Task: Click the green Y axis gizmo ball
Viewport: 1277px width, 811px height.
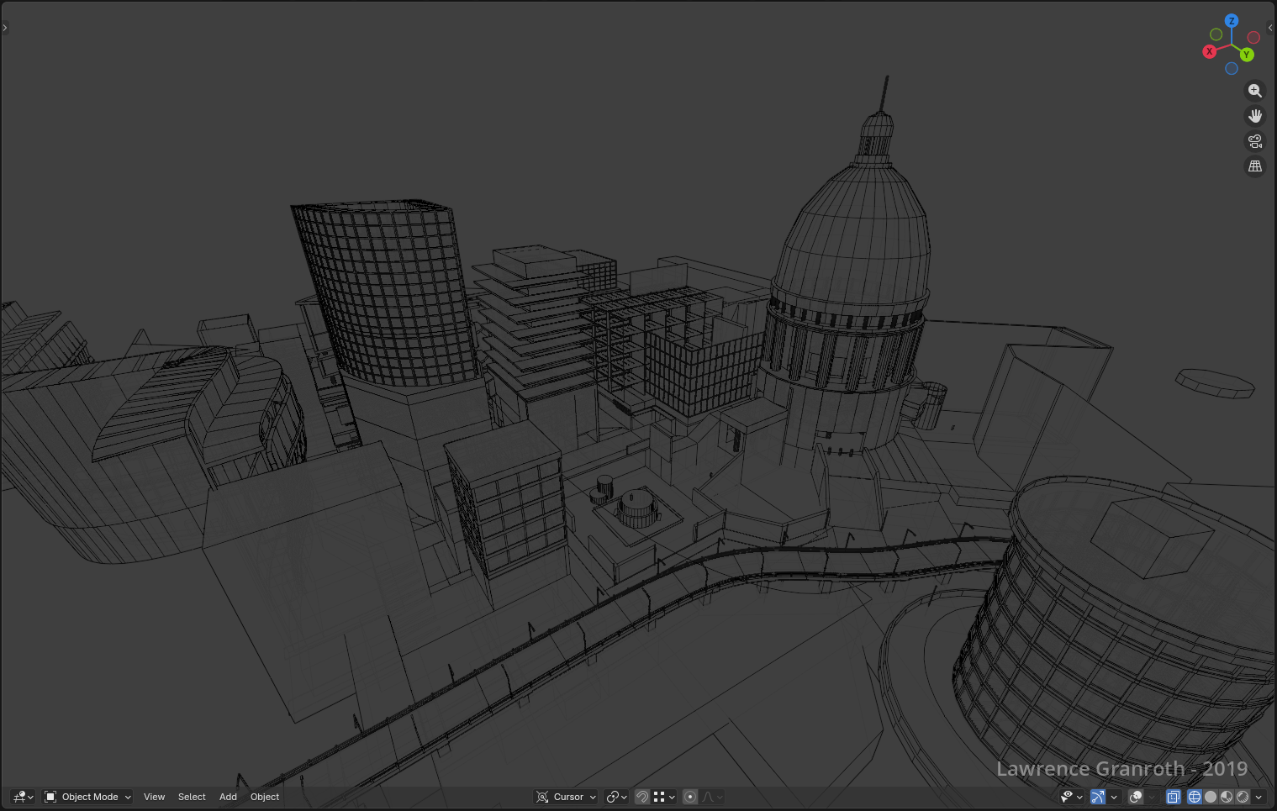Action: point(1247,55)
